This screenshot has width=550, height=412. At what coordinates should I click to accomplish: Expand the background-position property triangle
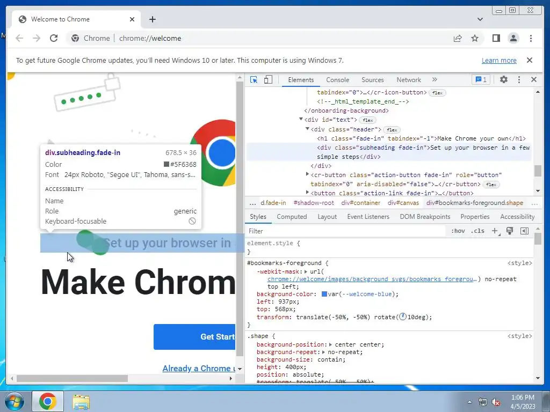[x=330, y=344]
